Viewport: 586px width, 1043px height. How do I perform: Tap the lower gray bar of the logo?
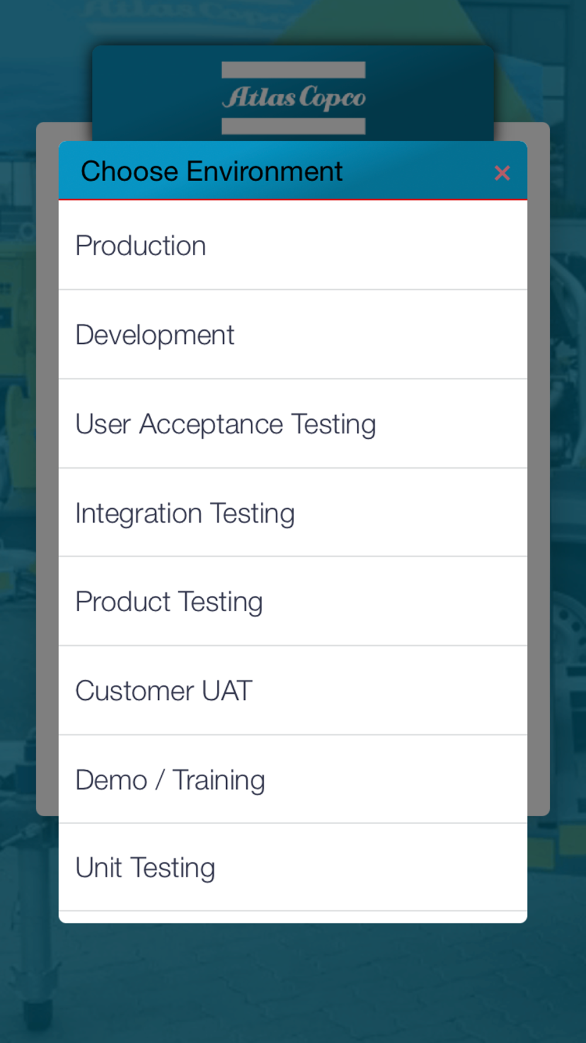(x=294, y=126)
